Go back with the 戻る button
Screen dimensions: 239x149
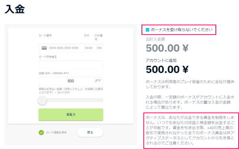point(90,133)
